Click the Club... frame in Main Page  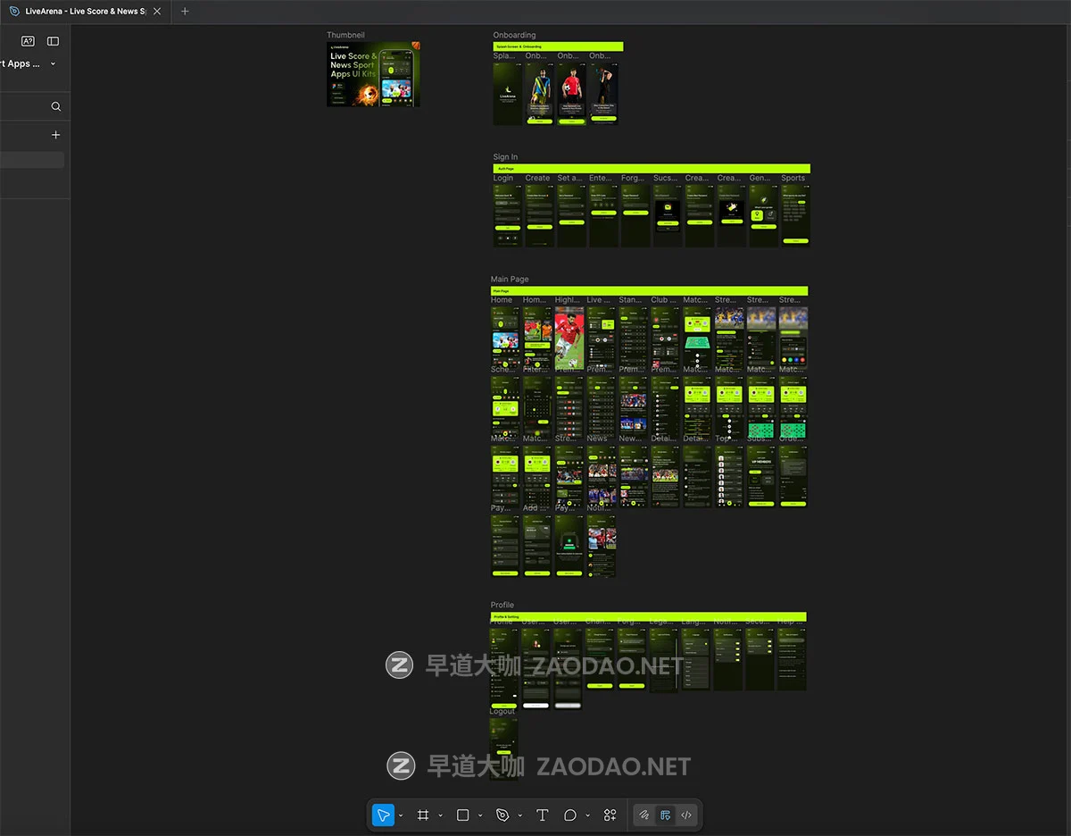(665, 338)
